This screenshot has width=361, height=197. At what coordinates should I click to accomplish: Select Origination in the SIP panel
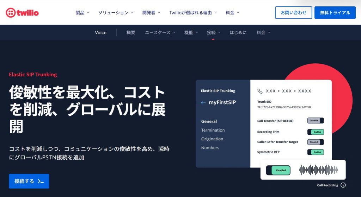(212, 139)
